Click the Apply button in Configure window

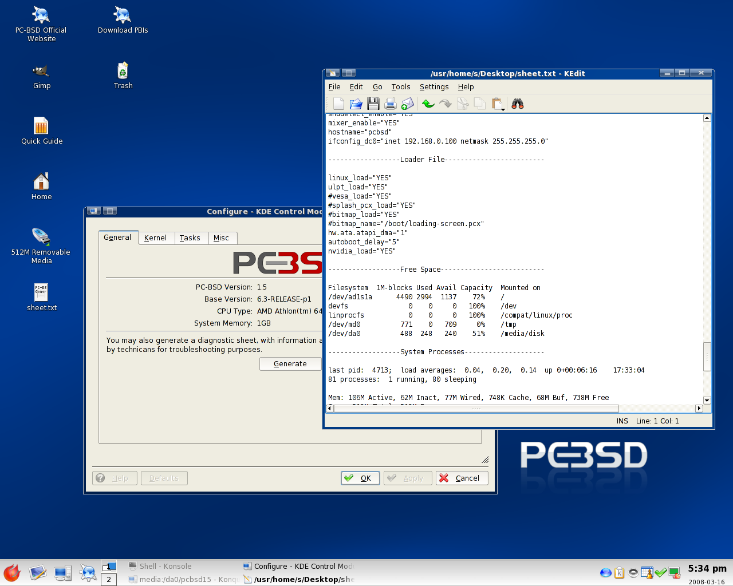408,478
